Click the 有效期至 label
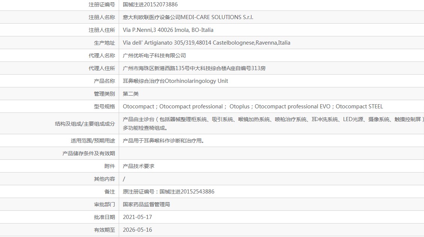424x237 pixels. coord(105,229)
